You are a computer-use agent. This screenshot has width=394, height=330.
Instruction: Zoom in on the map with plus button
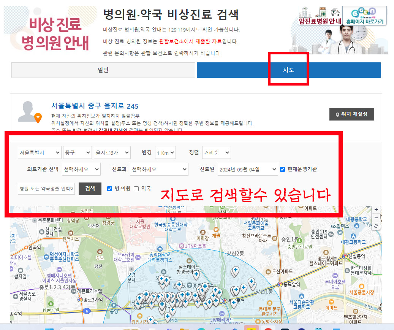click(x=376, y=210)
